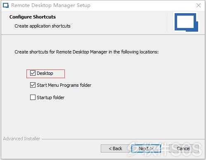Image resolution: width=206 pixels, height=160 pixels.
Task: Click the large blue Remote Desktop Manager logo
Action: coord(186,22)
